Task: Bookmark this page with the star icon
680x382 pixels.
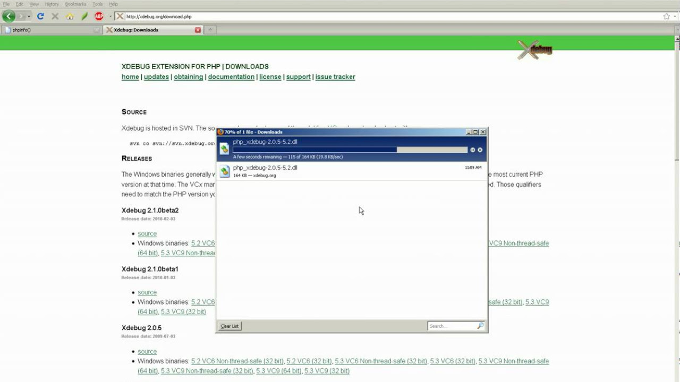Action: [x=666, y=16]
